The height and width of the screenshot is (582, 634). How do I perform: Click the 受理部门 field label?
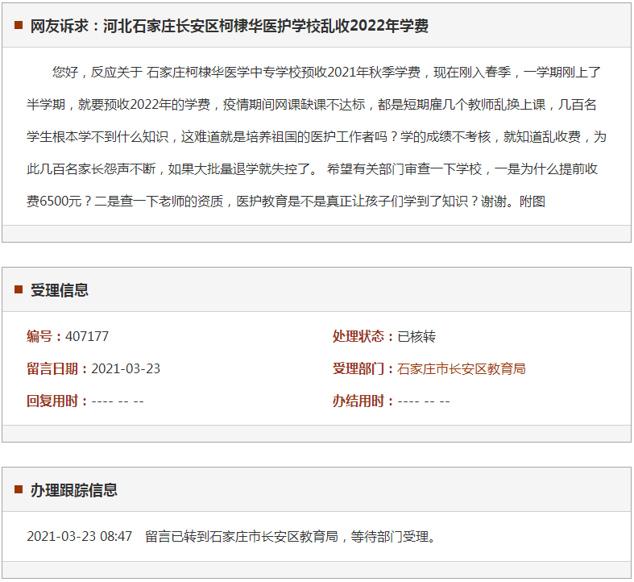[x=361, y=369]
